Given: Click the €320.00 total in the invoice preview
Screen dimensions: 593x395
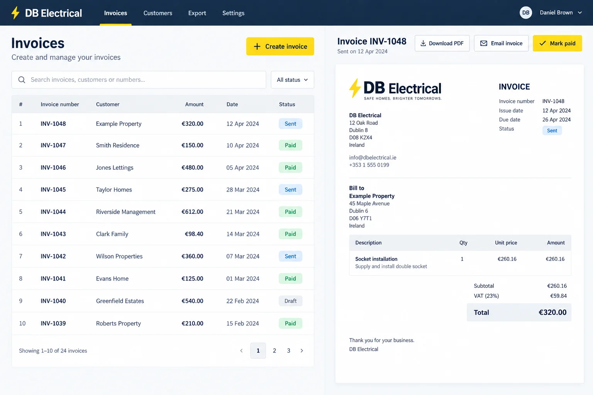Looking at the screenshot, I should (x=552, y=312).
